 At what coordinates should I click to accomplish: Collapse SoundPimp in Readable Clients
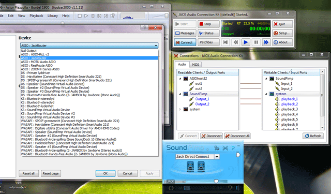point(180,94)
